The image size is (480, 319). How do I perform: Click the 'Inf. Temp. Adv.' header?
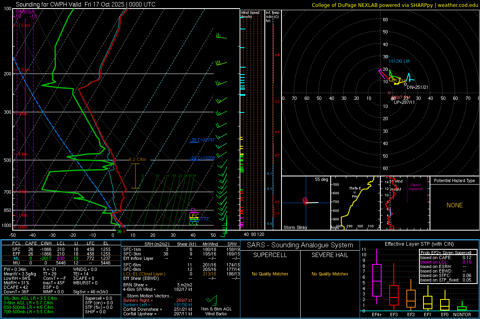click(x=273, y=17)
